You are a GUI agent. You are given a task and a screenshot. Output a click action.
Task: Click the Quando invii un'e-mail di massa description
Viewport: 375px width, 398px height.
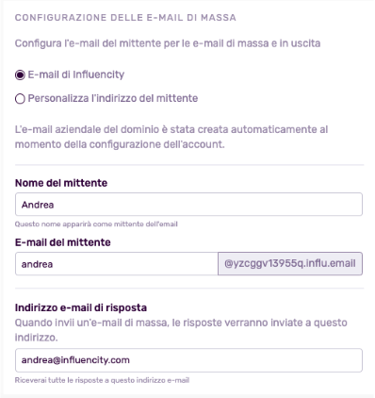(x=181, y=330)
